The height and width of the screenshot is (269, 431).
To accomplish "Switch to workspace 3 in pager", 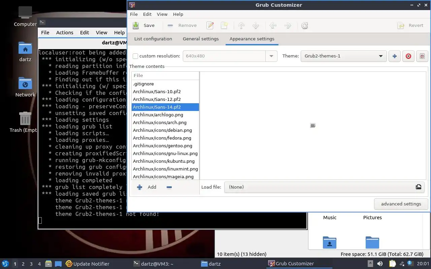I will point(31,264).
